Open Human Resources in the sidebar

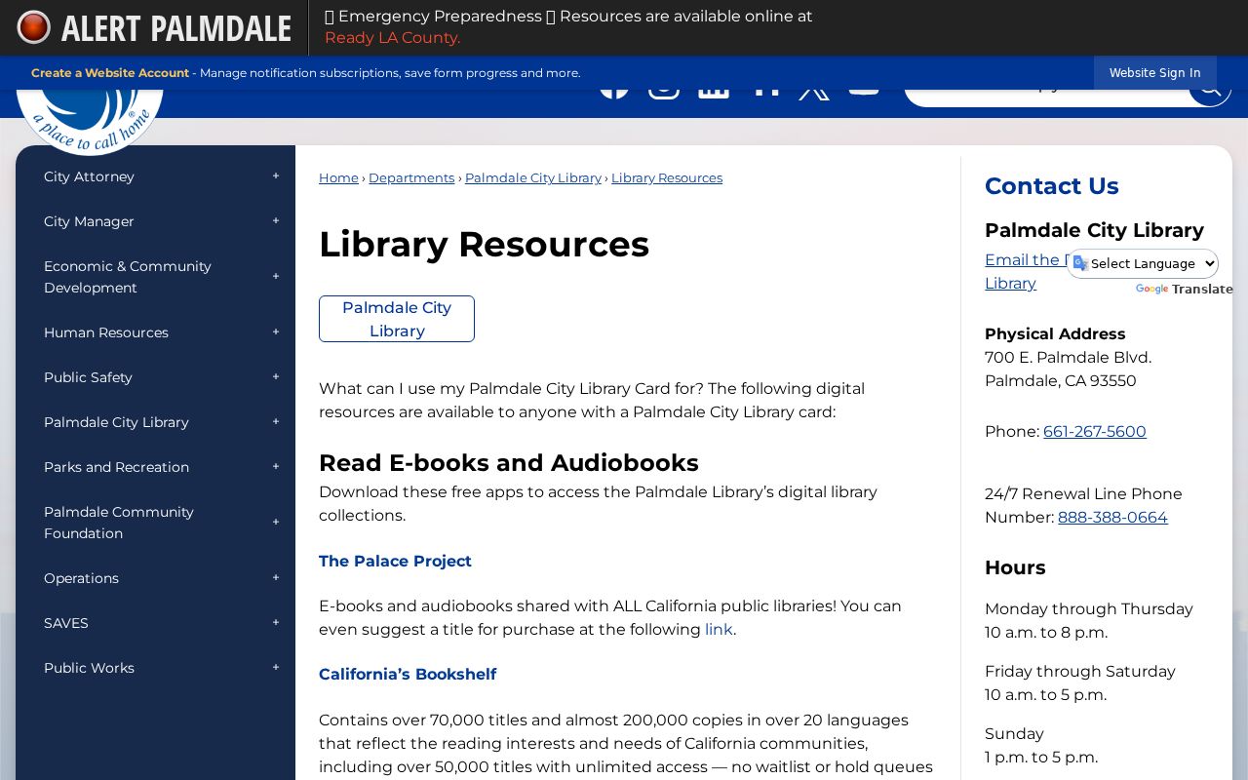coord(106,332)
